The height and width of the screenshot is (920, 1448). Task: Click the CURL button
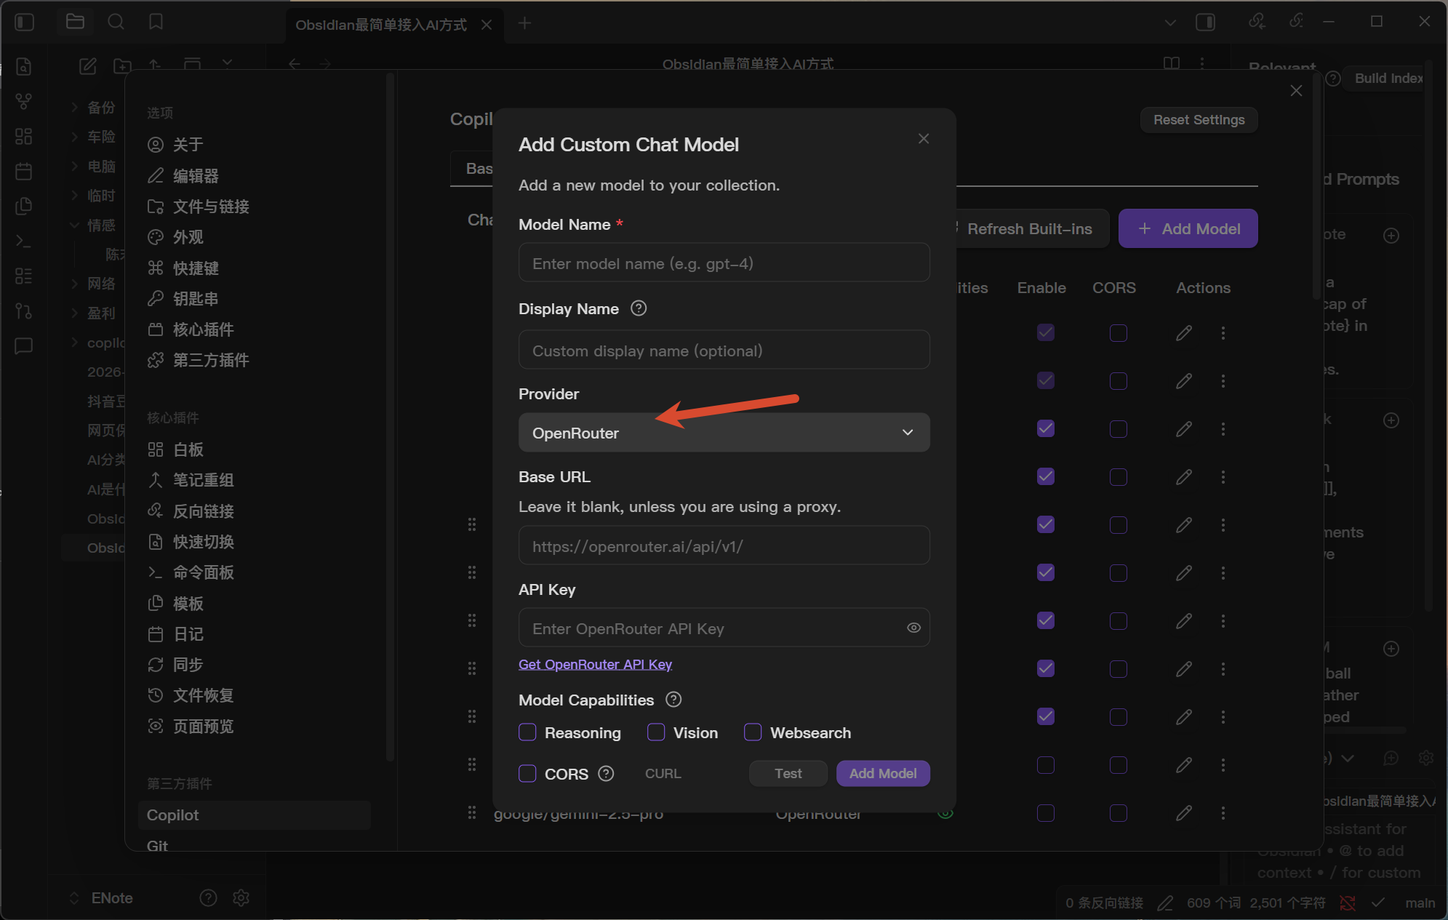point(663,774)
